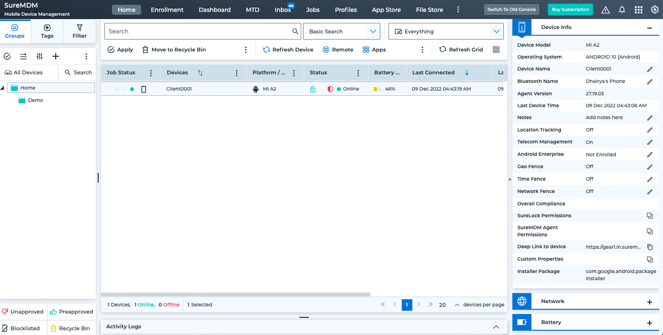Image resolution: width=663 pixels, height=335 pixels.
Task: Expand the Network panel
Action: tap(649, 302)
